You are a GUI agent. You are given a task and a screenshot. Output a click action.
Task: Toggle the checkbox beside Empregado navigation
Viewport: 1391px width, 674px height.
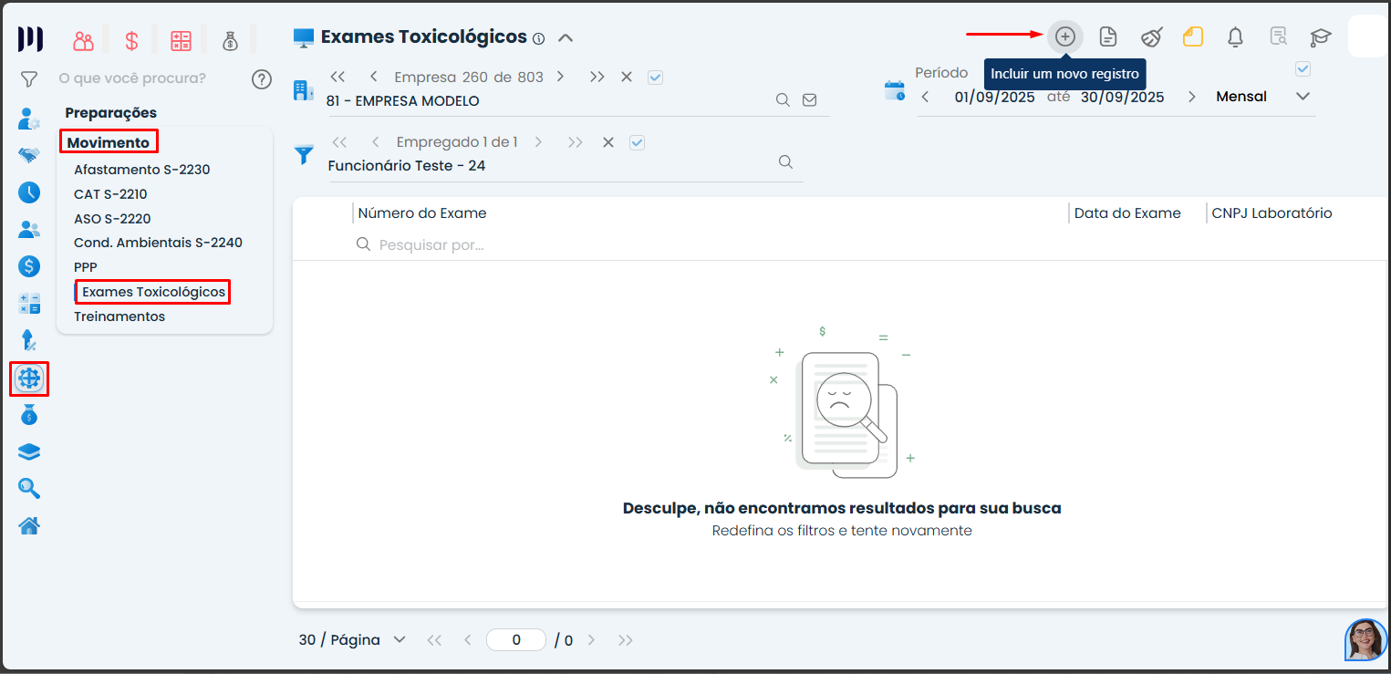pos(637,142)
